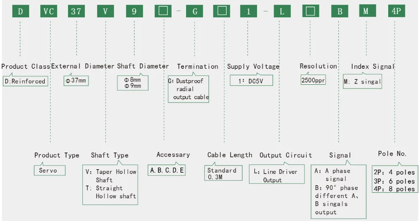Select the green "VC" code box
This screenshot has width=419, height=221.
(49, 11)
